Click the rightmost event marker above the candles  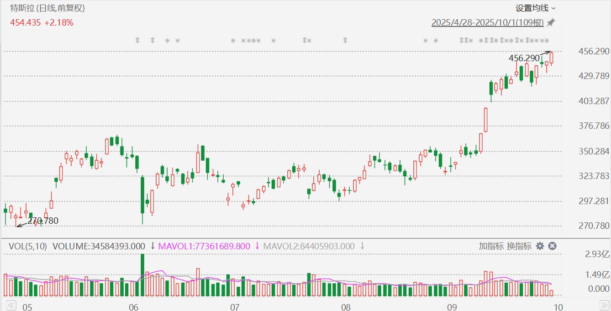(547, 40)
